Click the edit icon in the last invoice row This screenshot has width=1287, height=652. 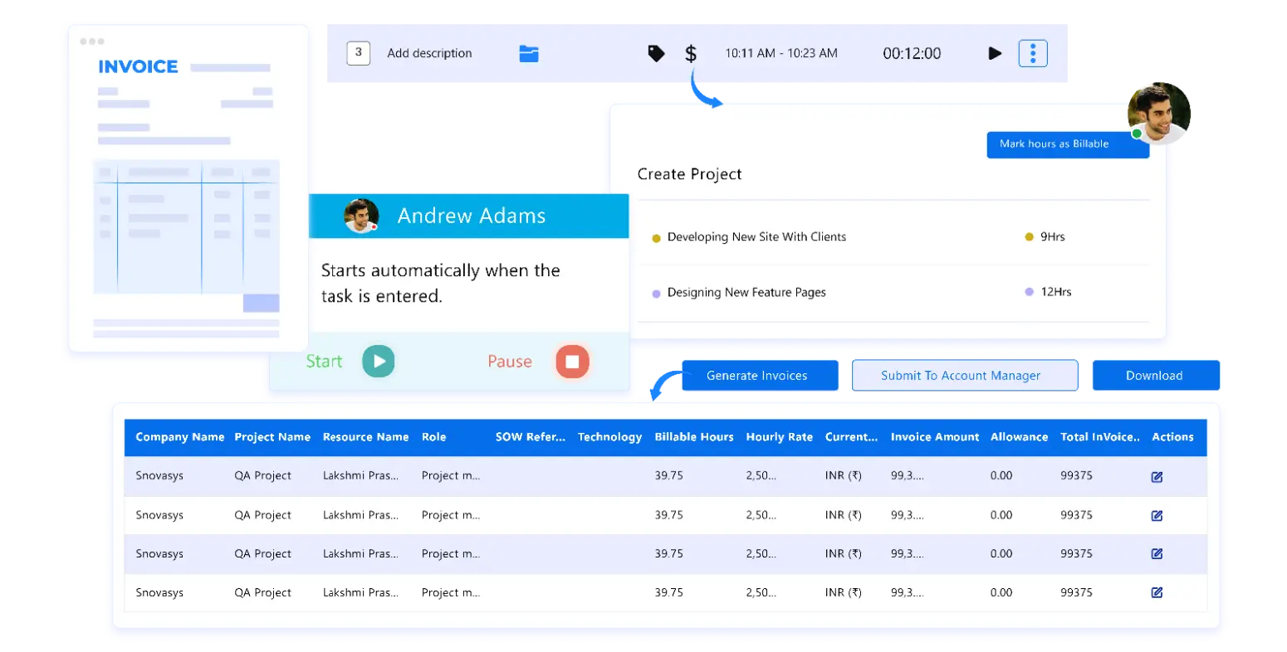(x=1157, y=591)
